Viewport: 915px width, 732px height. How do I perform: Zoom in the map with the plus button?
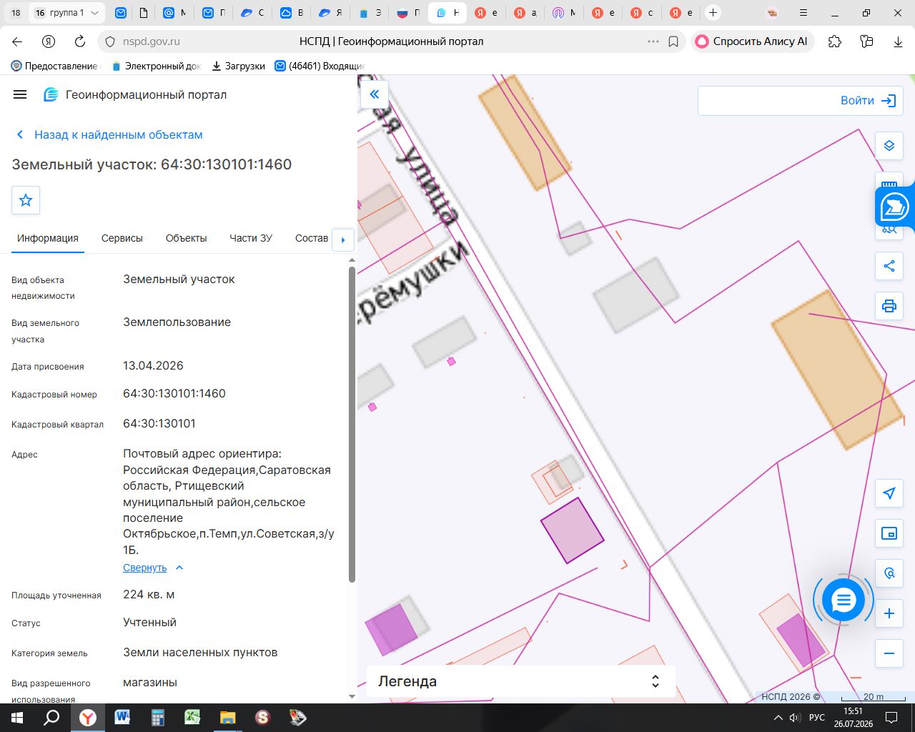(889, 613)
